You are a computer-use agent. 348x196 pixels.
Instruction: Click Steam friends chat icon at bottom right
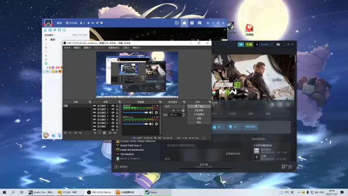pyautogui.click(x=290, y=167)
